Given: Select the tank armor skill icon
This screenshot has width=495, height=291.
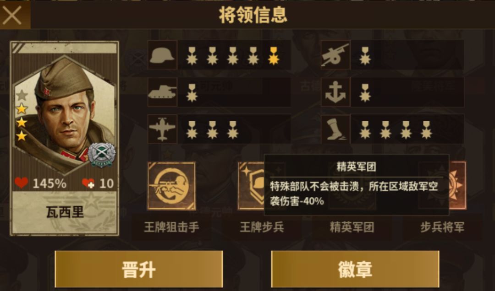Looking at the screenshot, I should (162, 92).
